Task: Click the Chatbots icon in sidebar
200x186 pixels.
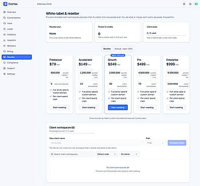Action: [x=5, y=34]
